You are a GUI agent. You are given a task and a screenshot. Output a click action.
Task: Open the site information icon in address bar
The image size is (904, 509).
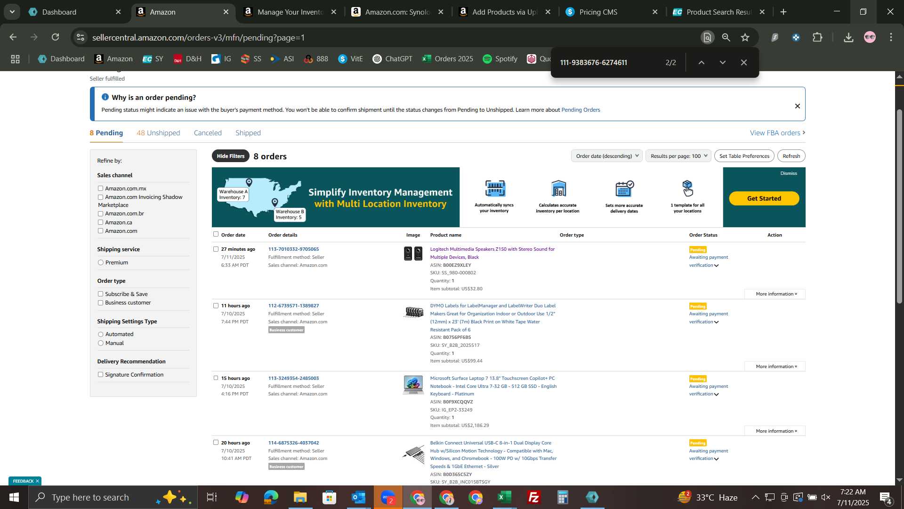(81, 37)
